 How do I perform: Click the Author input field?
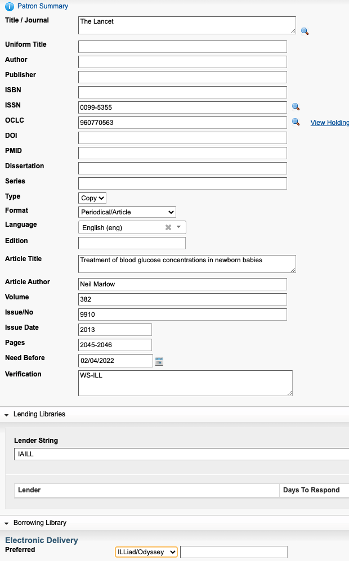pyautogui.click(x=182, y=61)
